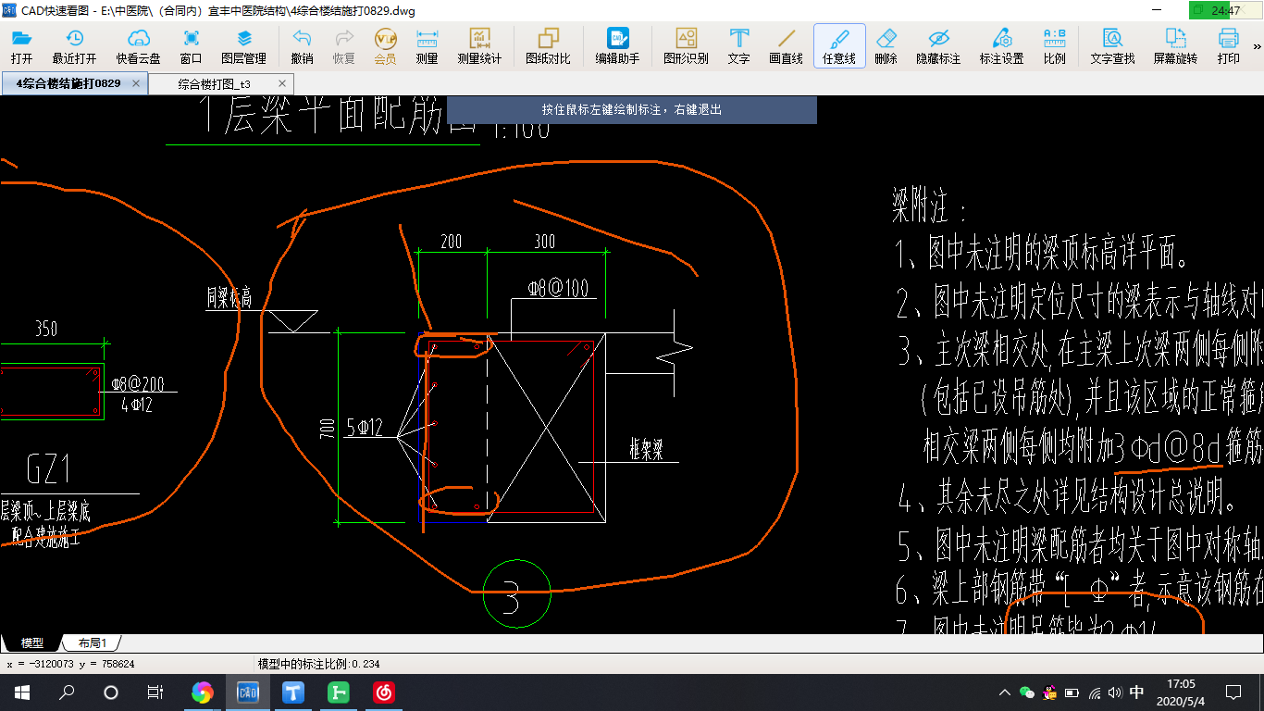The width and height of the screenshot is (1264, 711).
Task: Toggle the 中 input method indicator
Action: (1137, 692)
